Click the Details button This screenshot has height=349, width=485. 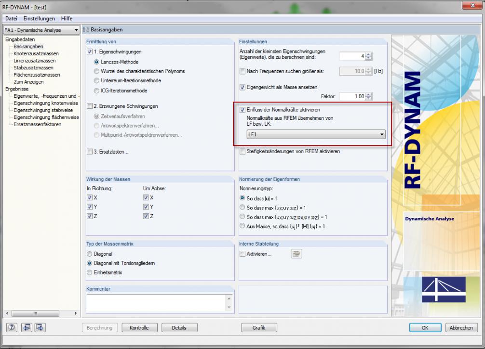[179, 328]
